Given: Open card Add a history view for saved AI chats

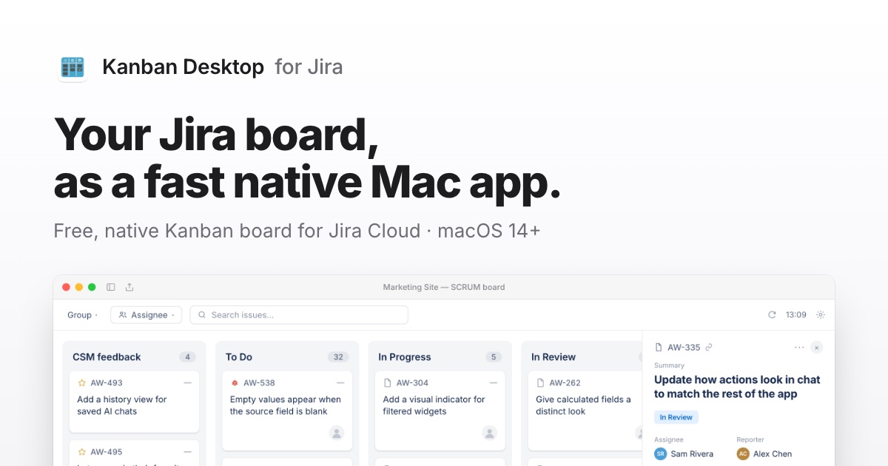Looking at the screenshot, I should 134,402.
